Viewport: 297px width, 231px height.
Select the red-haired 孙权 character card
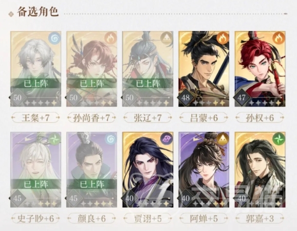click(x=260, y=69)
